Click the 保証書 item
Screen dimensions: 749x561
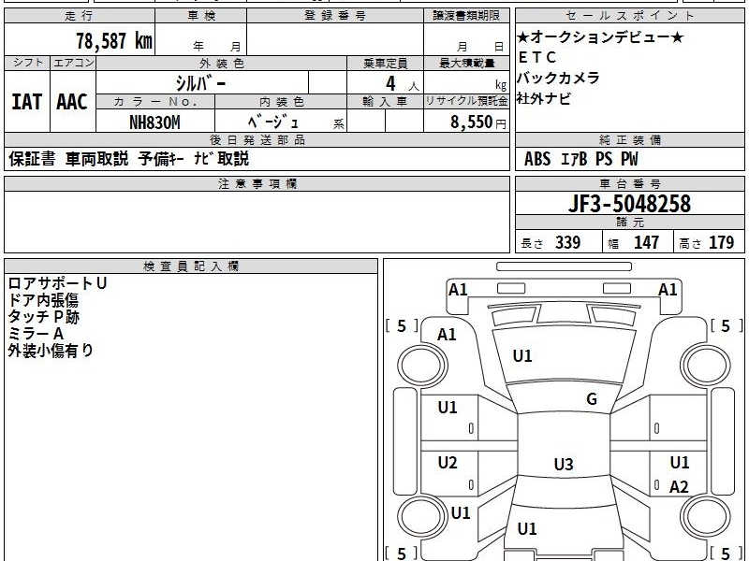pyautogui.click(x=32, y=159)
